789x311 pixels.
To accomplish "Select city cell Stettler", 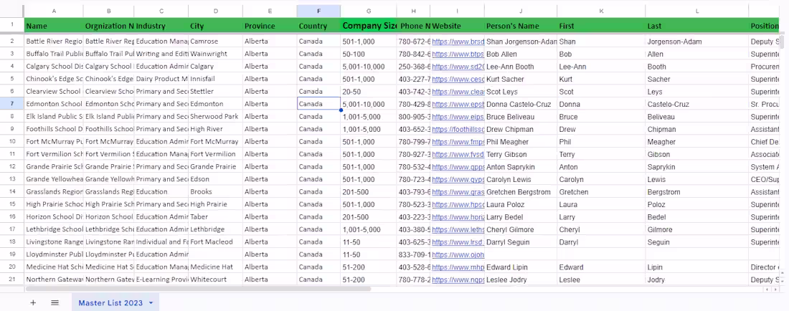I will [x=215, y=92].
